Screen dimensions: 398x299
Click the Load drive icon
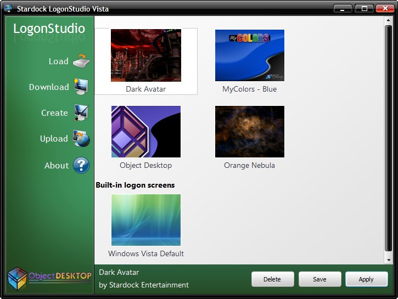tap(81, 61)
